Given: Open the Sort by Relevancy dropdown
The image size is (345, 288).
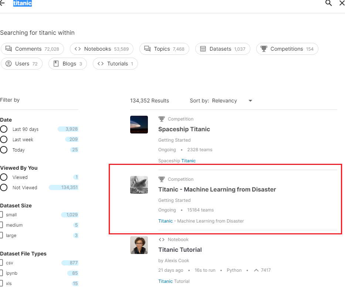Looking at the screenshot, I should coord(221,101).
